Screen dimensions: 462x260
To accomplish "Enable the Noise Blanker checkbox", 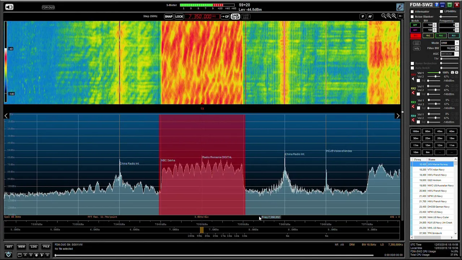I will 412,17.
